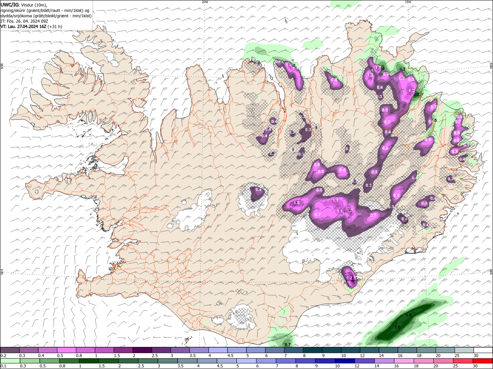Pick the darkest purple swatch labeled 2 on snow scale
The width and height of the screenshot is (493, 369).
tap(142, 350)
